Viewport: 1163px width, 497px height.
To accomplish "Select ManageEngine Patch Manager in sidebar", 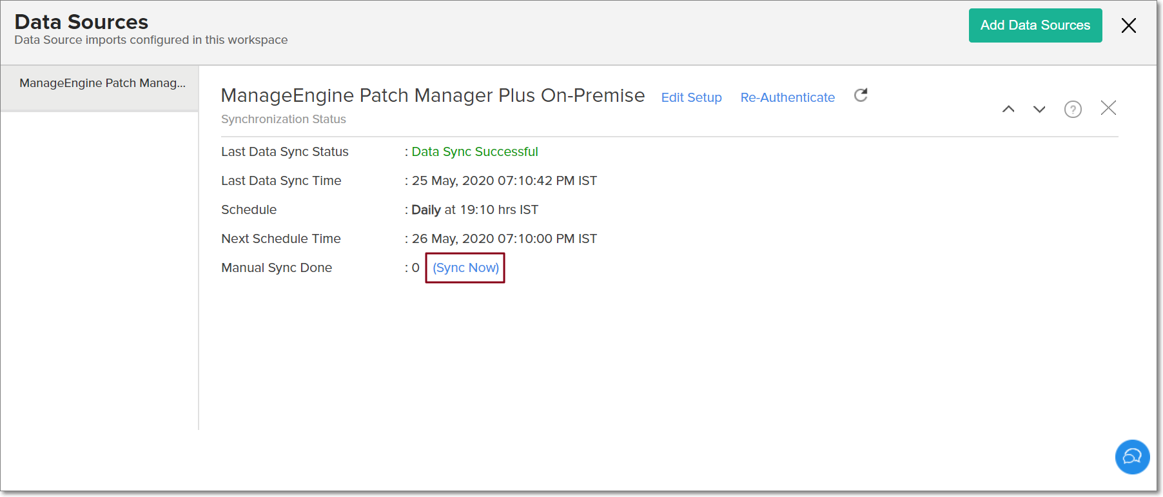I will (102, 83).
